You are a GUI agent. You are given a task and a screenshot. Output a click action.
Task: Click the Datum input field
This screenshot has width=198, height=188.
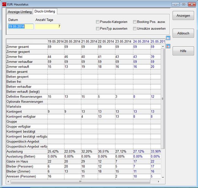tap(21, 27)
